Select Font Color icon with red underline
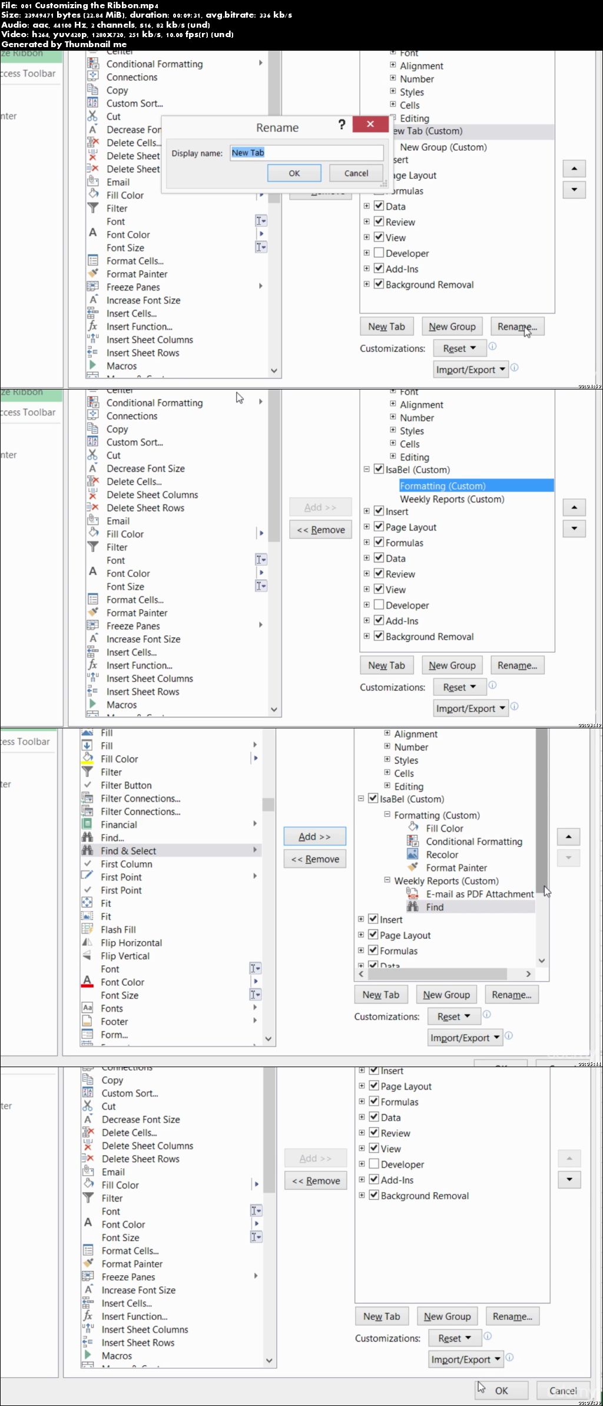The image size is (603, 1406). pyautogui.click(x=87, y=981)
